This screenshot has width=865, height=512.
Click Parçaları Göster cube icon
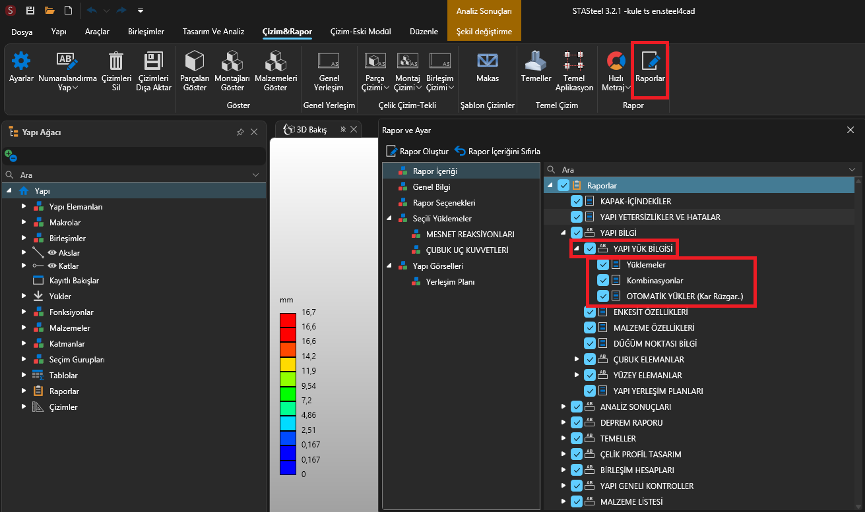click(x=195, y=62)
